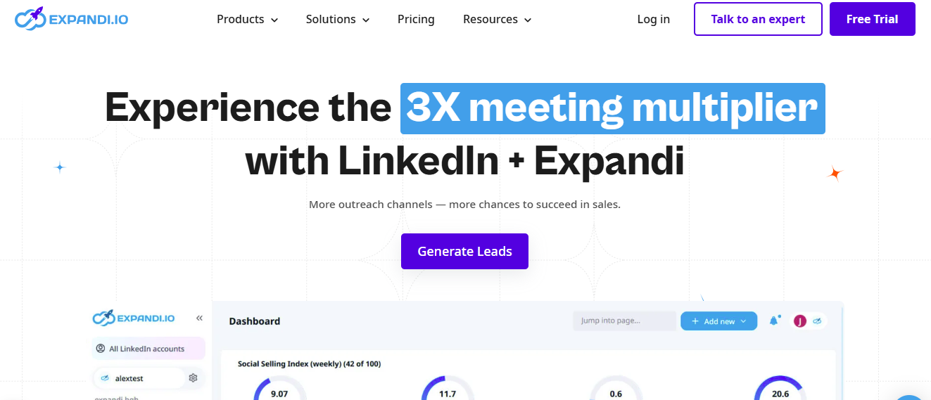Click the Expandi logo in dashboard sidebar

click(134, 318)
